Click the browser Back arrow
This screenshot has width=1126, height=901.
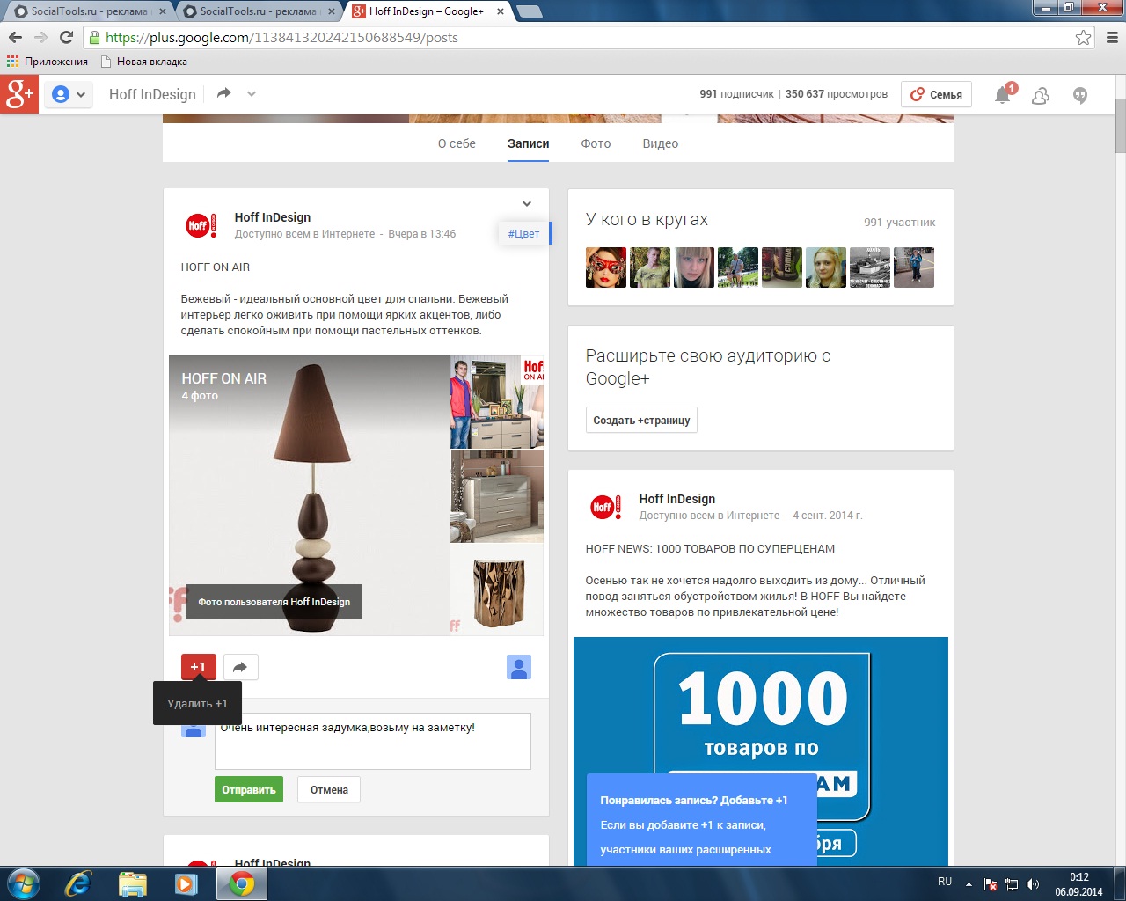point(15,37)
